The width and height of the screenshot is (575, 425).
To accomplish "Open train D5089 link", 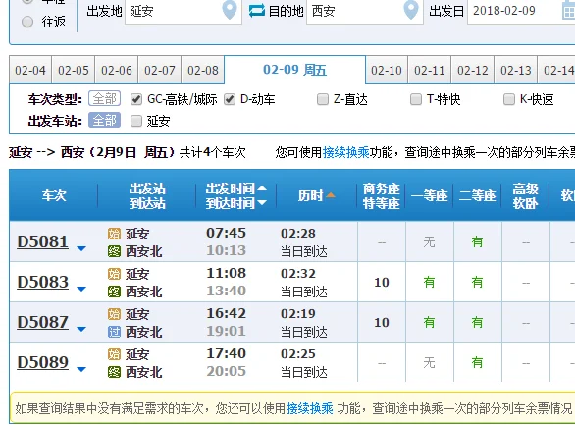I will [43, 363].
